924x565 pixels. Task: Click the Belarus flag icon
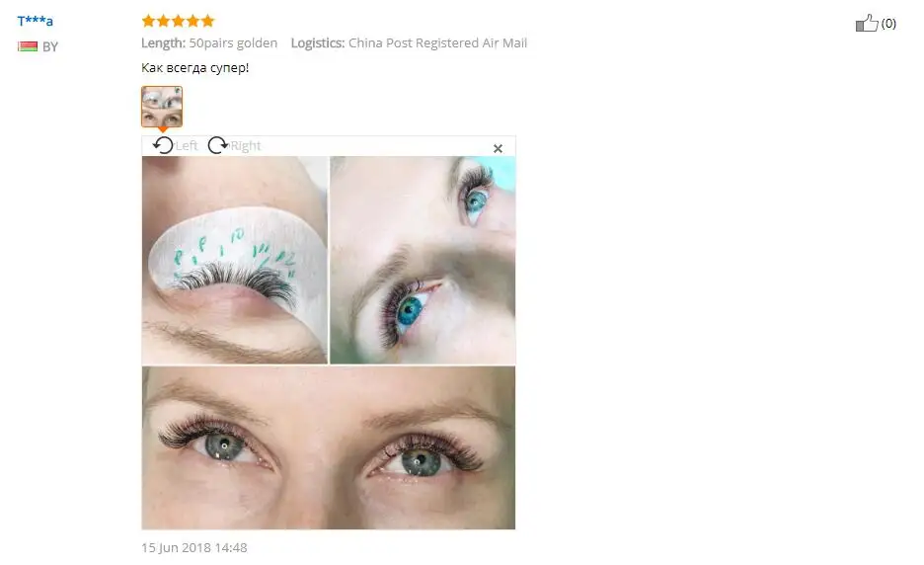coord(28,46)
